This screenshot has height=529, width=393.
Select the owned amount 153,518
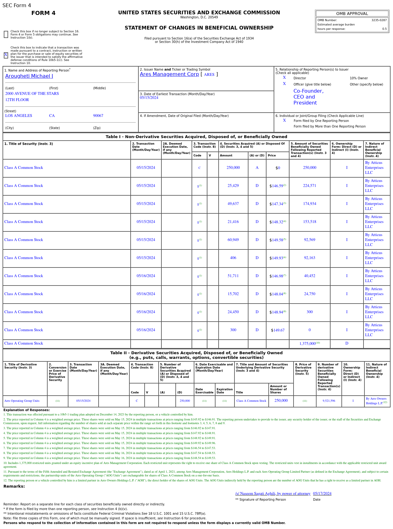point(310,222)
